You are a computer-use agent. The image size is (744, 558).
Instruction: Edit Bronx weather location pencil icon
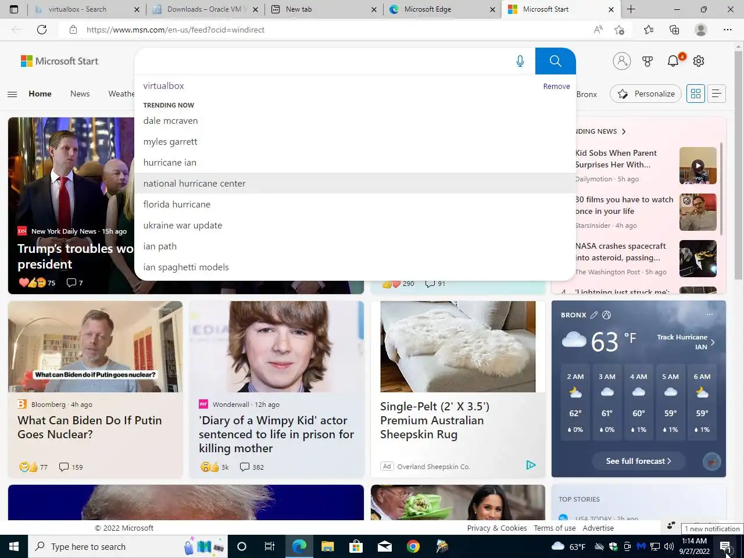[x=593, y=315]
